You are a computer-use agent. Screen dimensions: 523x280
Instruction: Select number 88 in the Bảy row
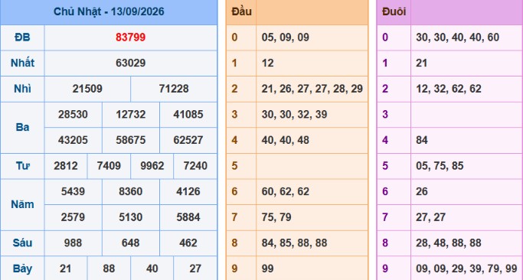pos(109,269)
